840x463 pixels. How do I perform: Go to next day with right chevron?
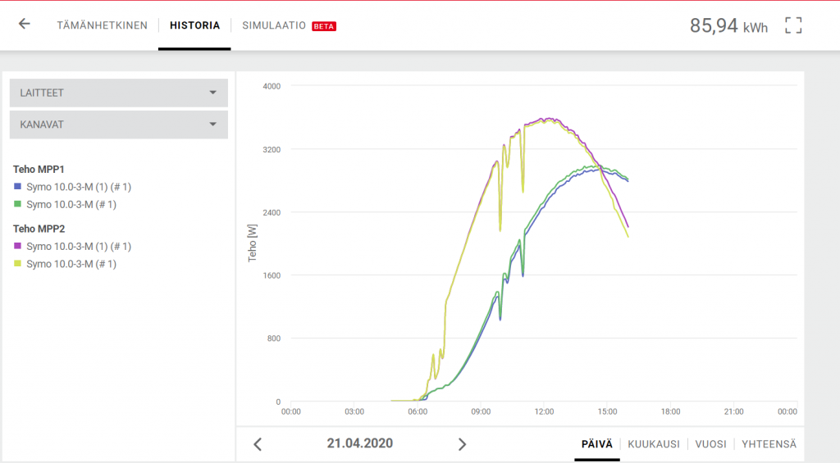tap(462, 444)
